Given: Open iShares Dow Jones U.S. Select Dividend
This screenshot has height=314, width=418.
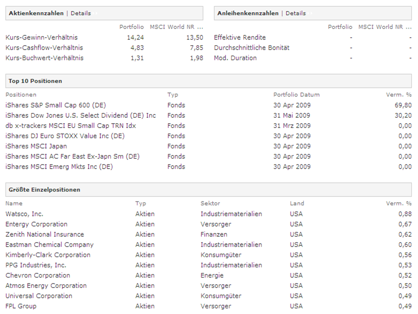Looking at the screenshot, I should [x=81, y=115].
